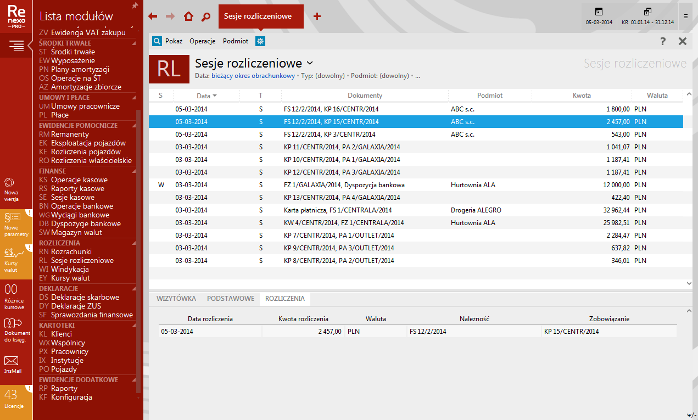
Task: Expand the Sesje rozliczeniowe title dropdown
Action: click(310, 63)
